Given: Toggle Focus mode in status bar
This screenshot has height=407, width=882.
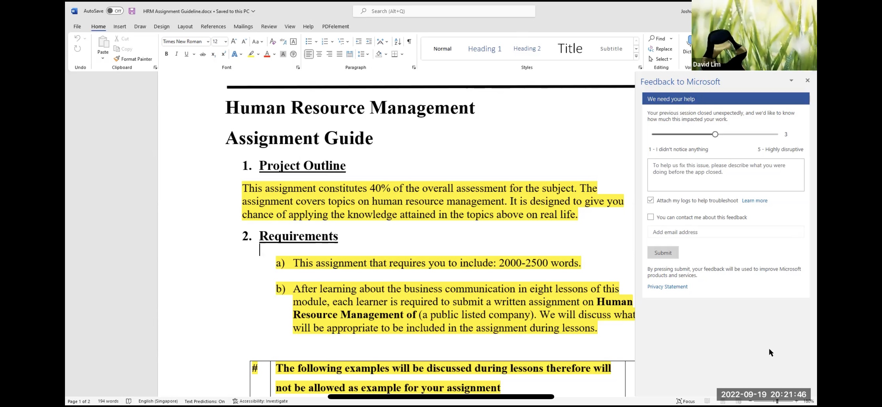Looking at the screenshot, I should tap(685, 401).
